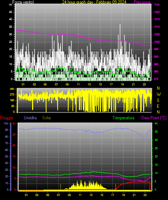Click the tallest wind gust spike near 19

[120, 38]
